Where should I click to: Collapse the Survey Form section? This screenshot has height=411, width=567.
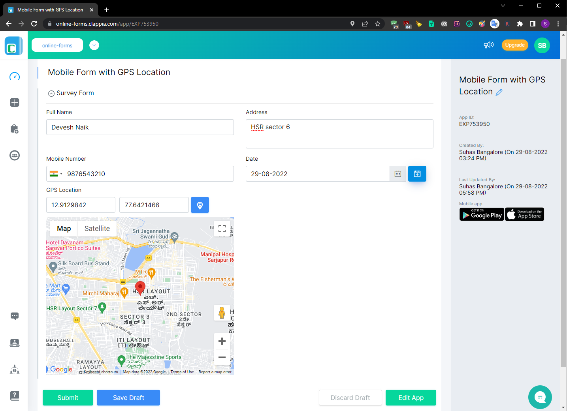(x=51, y=93)
